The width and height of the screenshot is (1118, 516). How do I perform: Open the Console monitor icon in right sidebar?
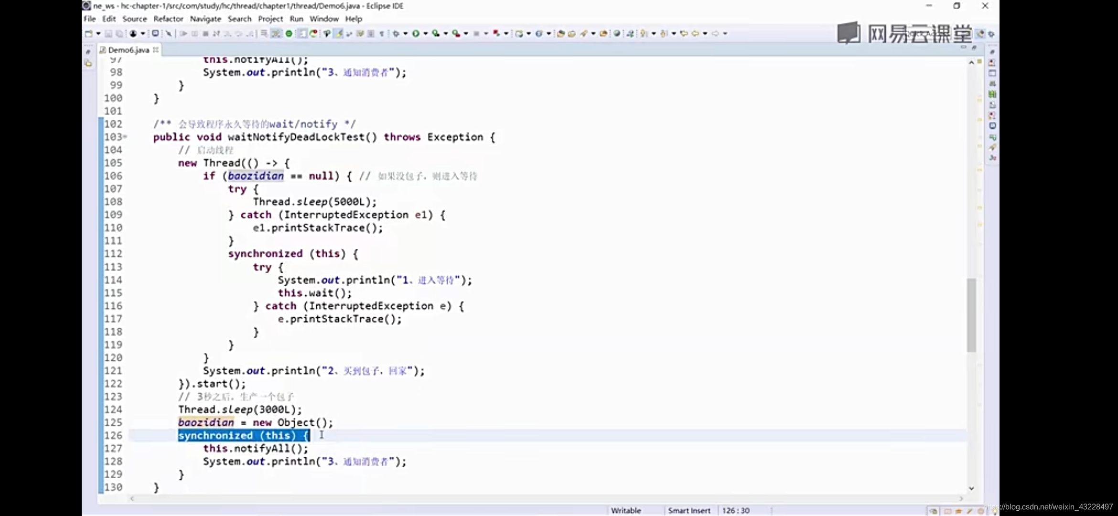tap(992, 126)
